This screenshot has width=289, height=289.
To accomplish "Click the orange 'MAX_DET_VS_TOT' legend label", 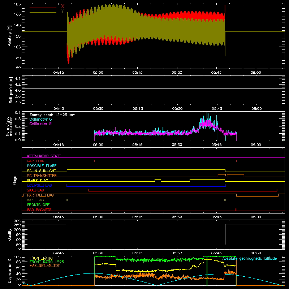I will (x=44, y=266).
